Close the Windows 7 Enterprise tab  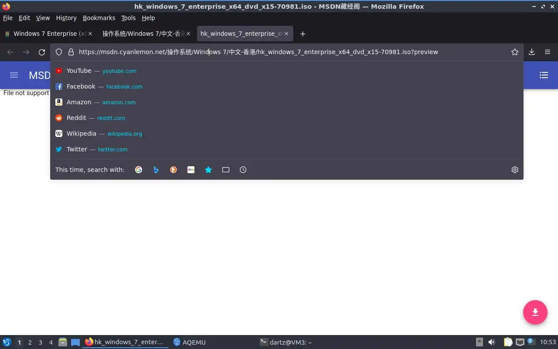(91, 34)
